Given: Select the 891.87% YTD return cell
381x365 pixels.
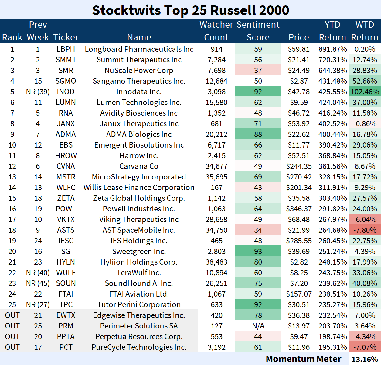Looking at the screenshot, I should [332, 49].
